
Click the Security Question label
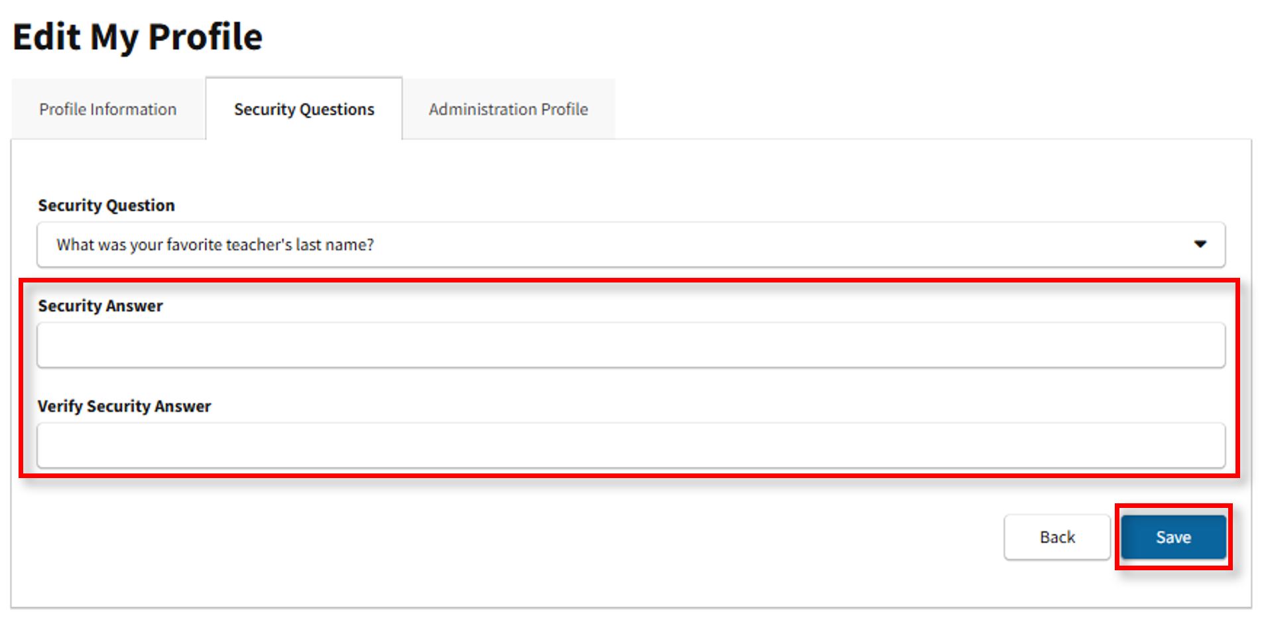click(106, 206)
